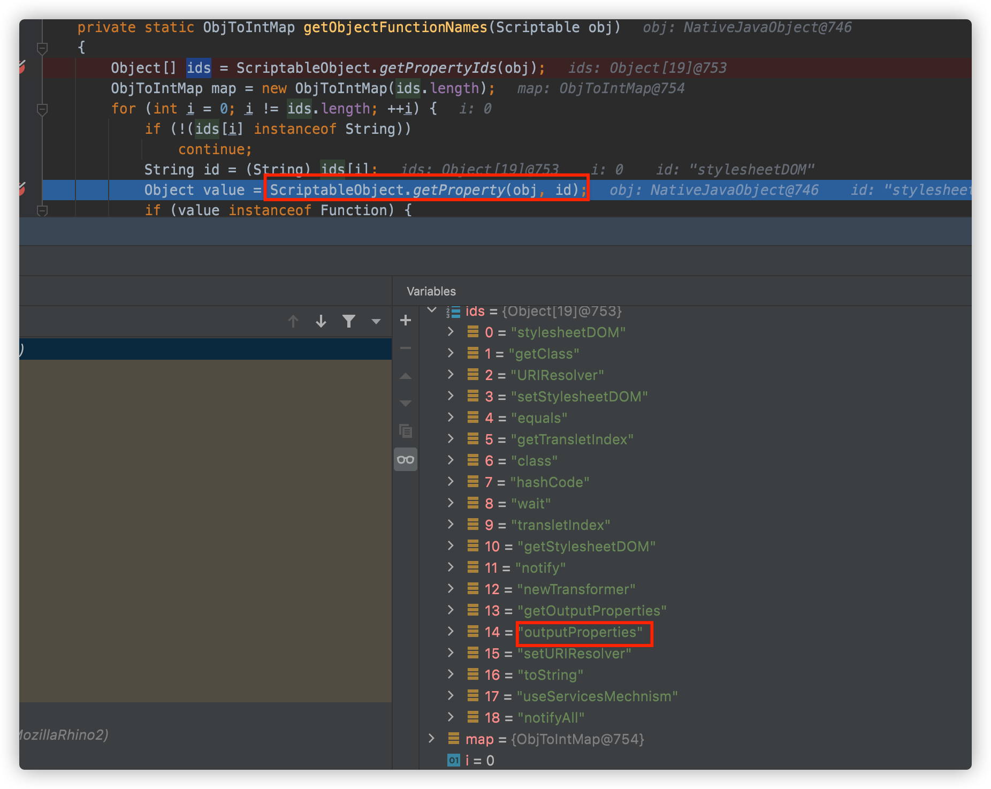Click the Variables panel tab label
The width and height of the screenshot is (991, 789).
coord(431,291)
